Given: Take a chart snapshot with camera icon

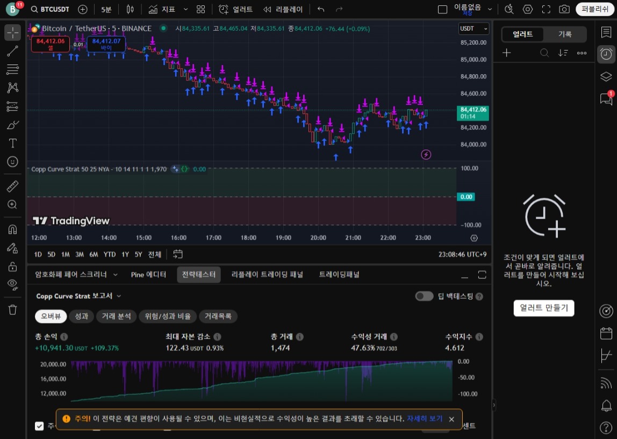Looking at the screenshot, I should point(564,10).
